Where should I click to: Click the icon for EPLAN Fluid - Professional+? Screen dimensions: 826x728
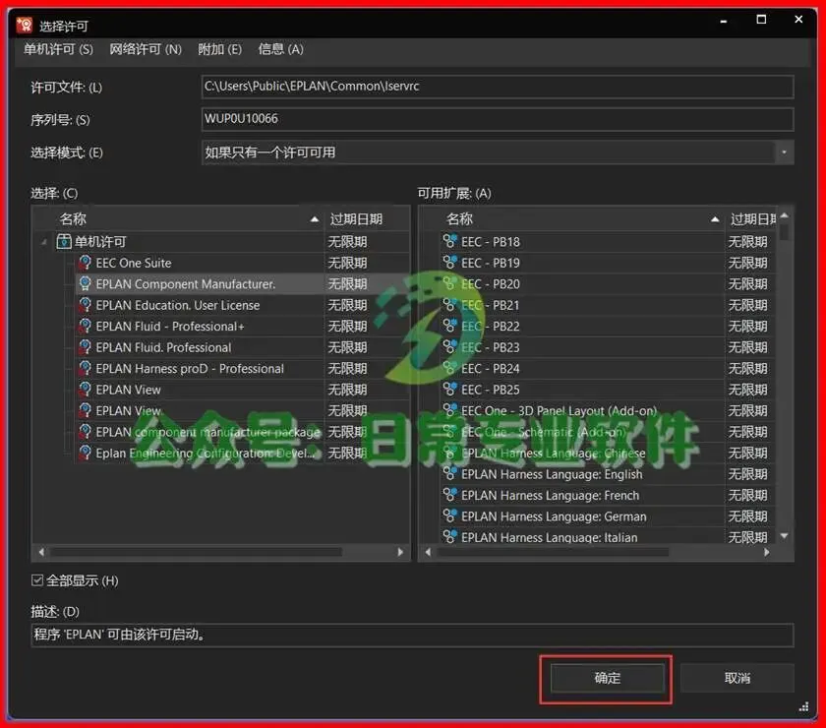(85, 327)
